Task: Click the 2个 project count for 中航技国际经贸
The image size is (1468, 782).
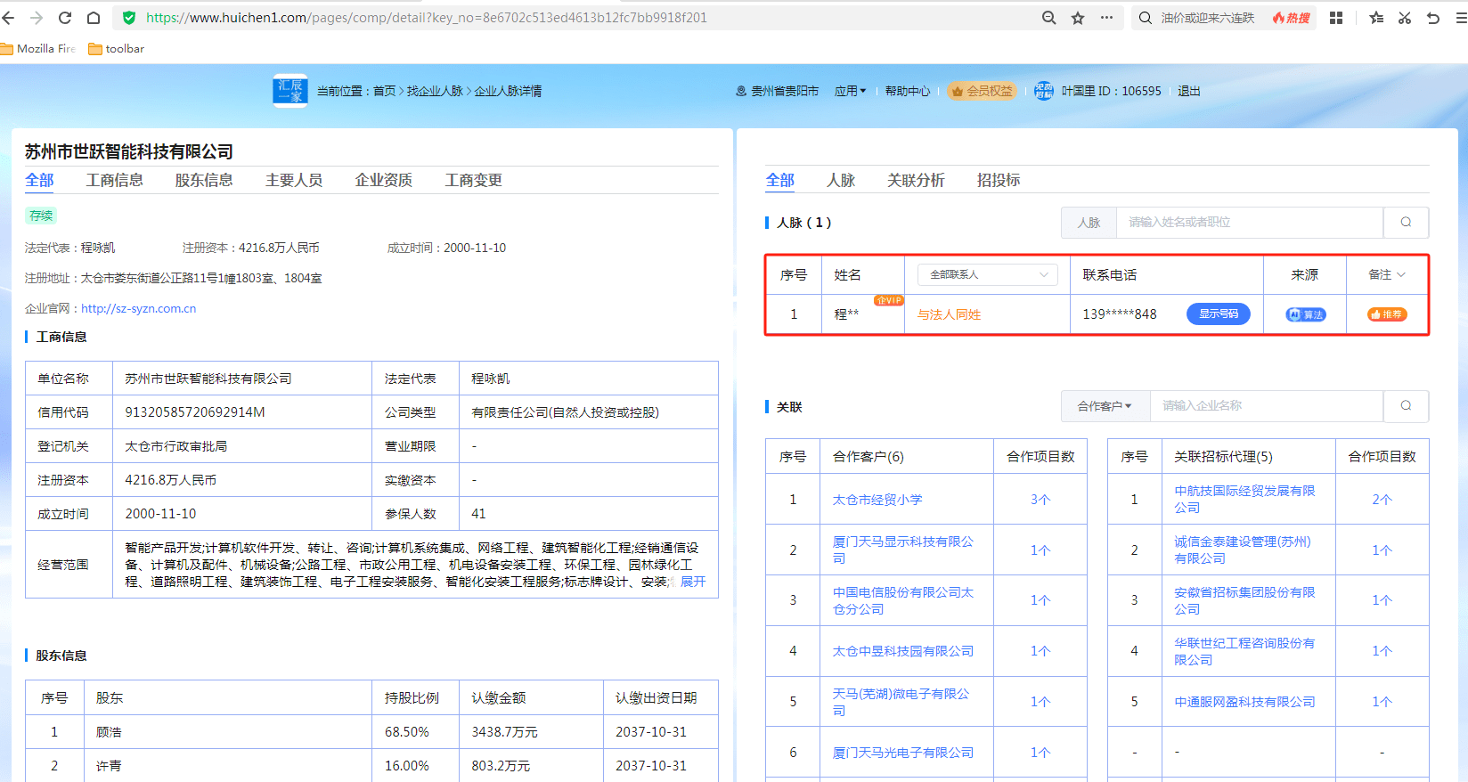Action: [x=1382, y=500]
